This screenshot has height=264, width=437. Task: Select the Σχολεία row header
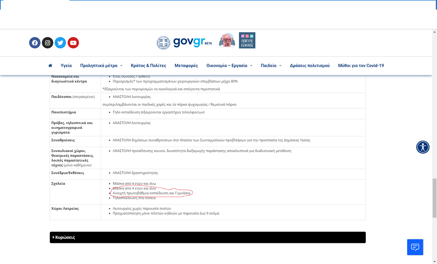click(58, 184)
